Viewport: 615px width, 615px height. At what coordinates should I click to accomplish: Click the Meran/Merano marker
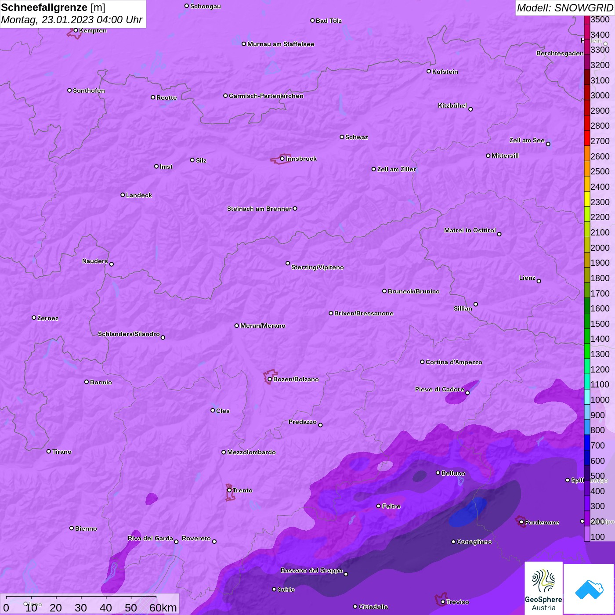coord(237,326)
